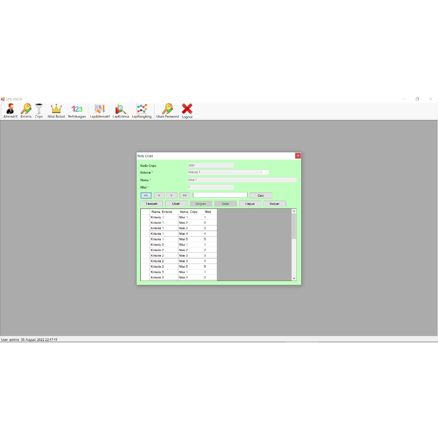
Task: Click the red Logout X icon
Action: [187, 111]
